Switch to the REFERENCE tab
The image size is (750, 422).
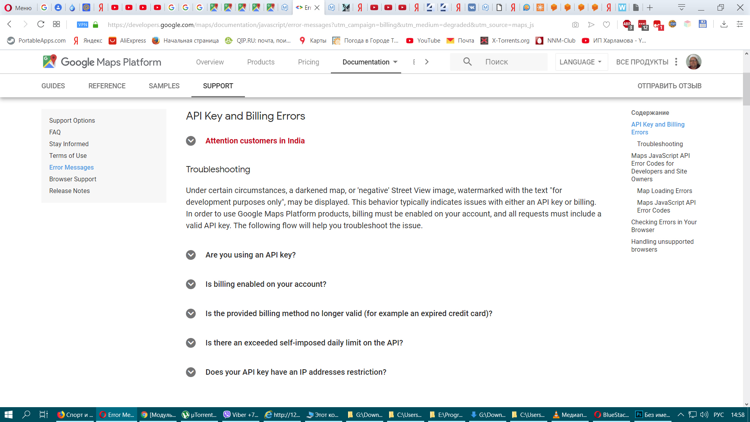107,86
